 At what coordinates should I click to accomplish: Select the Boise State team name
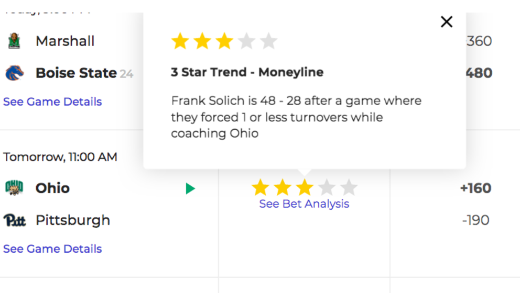[77, 73]
